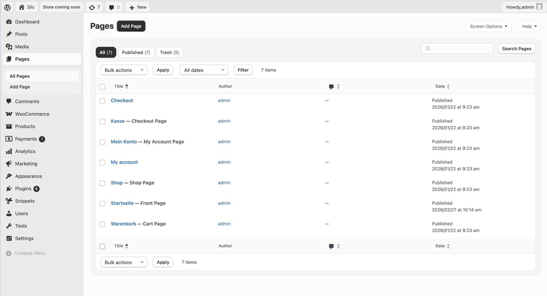This screenshot has width=547, height=296.
Task: Click the admin user avatar icon
Action: tap(539, 7)
